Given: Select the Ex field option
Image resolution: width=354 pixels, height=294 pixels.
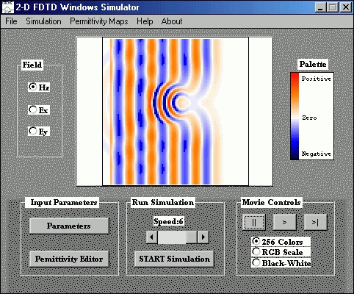Looking at the screenshot, I should (32, 110).
